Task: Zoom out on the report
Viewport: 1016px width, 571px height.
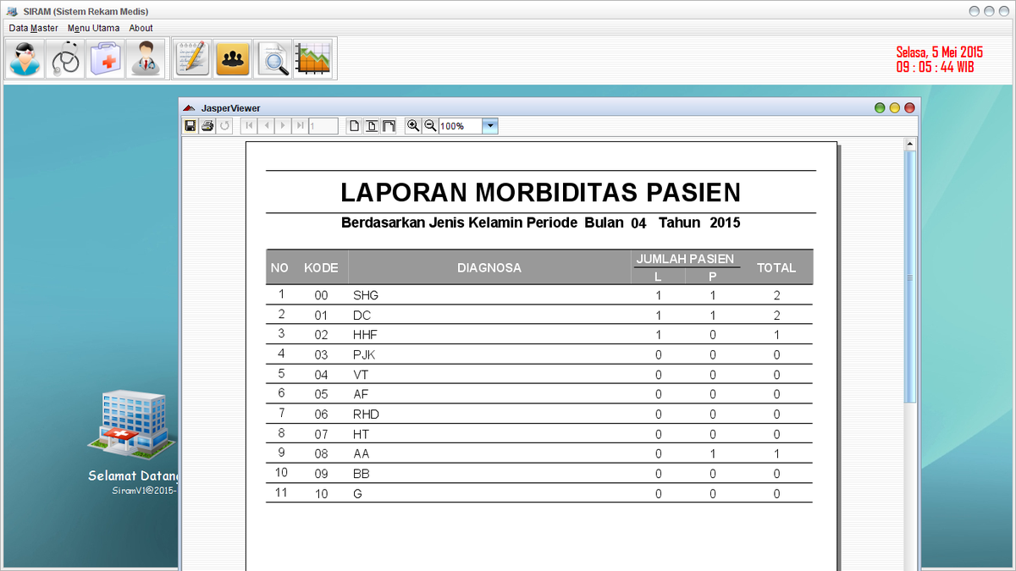Action: (x=430, y=126)
